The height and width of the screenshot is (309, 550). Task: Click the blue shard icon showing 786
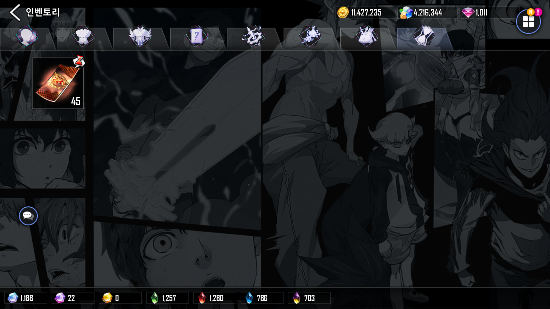coord(249,298)
